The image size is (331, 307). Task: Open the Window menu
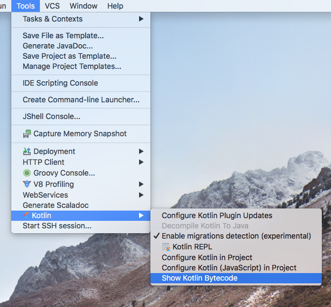pyautogui.click(x=84, y=6)
